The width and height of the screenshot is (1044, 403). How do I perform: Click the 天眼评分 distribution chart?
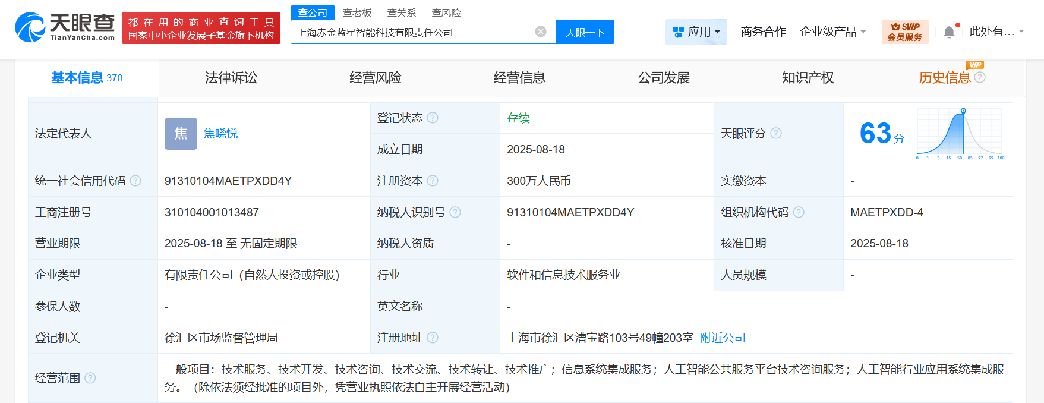point(960,134)
